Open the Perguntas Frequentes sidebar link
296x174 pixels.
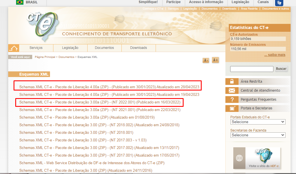(258, 100)
